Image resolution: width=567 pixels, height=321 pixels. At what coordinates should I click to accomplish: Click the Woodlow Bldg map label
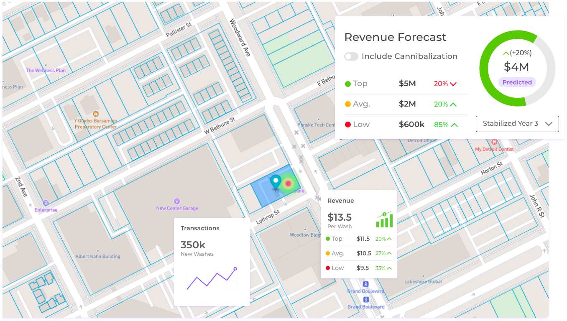point(305,235)
